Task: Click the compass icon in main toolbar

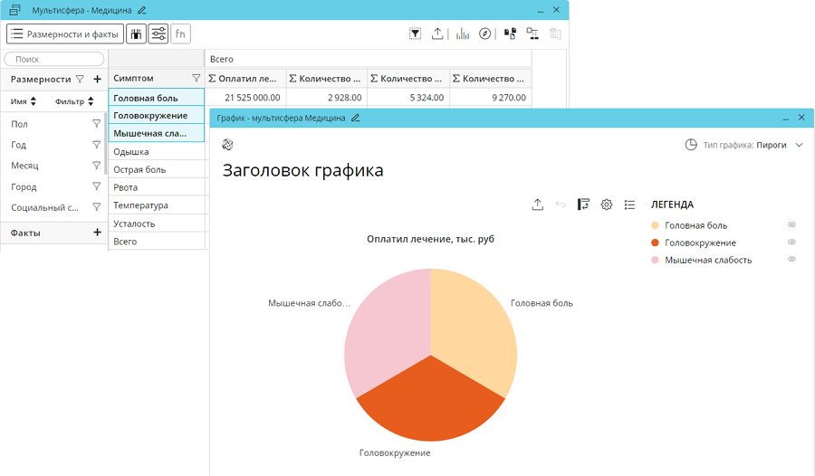Action: 485,33
